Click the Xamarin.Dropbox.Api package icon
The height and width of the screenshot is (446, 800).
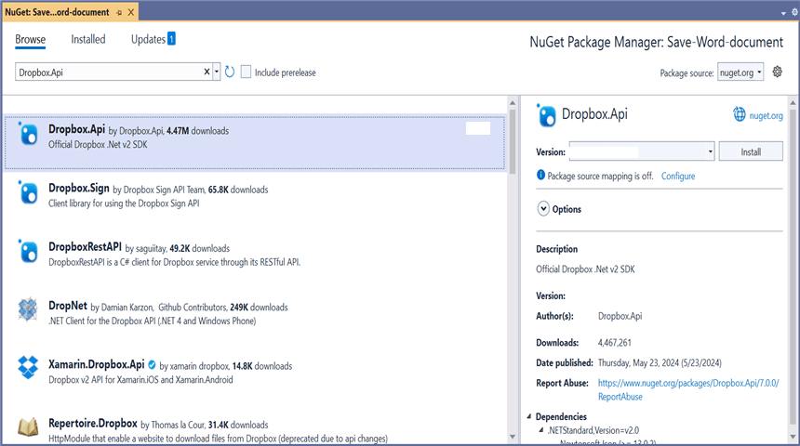[28, 368]
